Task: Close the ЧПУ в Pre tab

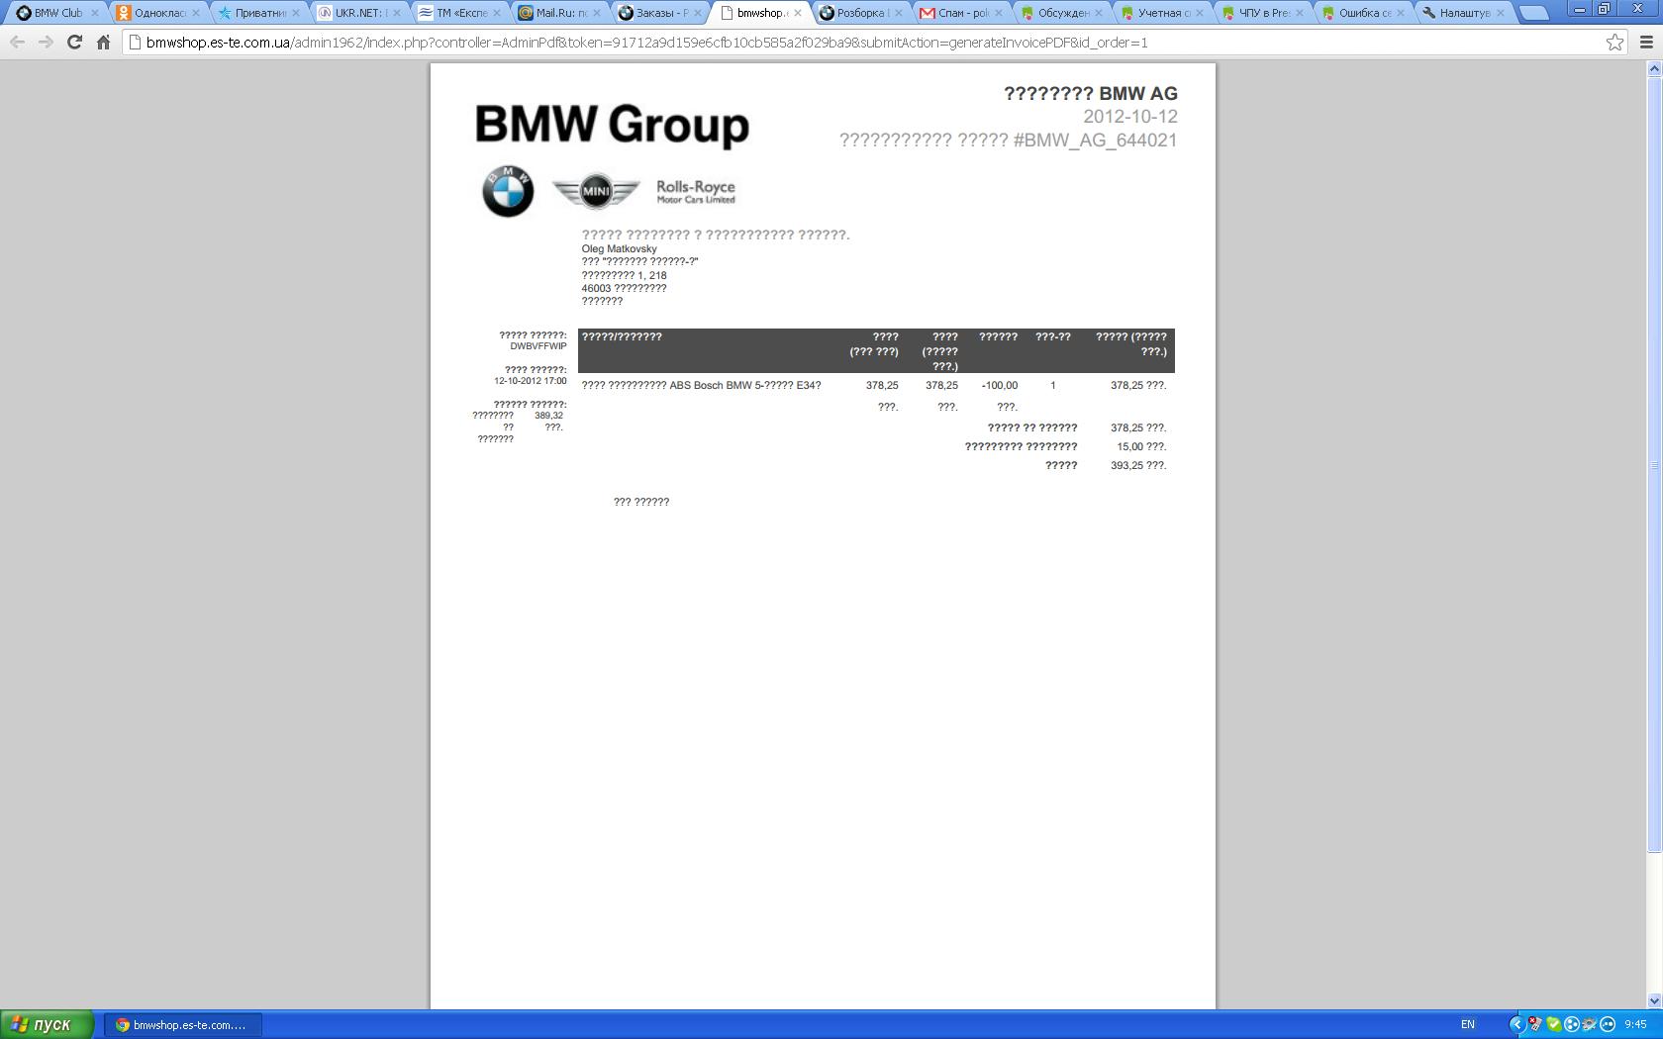Action: (1300, 13)
